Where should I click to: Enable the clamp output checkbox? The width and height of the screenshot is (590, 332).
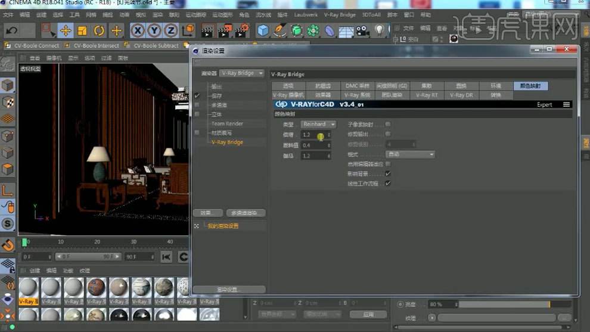(388, 134)
